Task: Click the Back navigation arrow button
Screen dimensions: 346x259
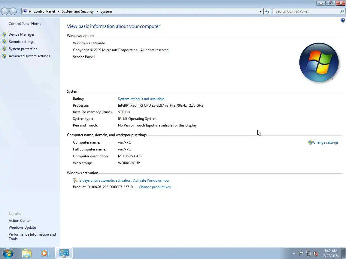Action: (x=5, y=11)
